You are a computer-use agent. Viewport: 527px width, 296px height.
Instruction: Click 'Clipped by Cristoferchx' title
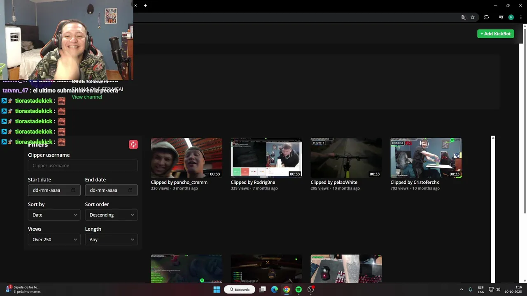[x=415, y=183]
